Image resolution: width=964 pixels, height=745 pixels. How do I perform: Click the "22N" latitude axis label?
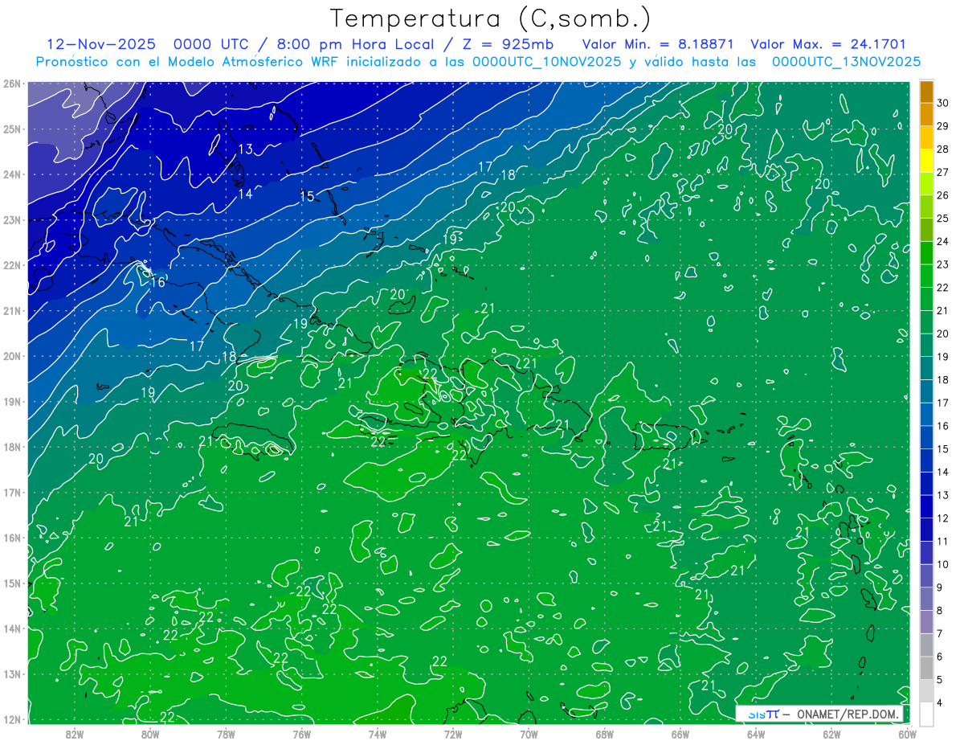pyautogui.click(x=12, y=265)
